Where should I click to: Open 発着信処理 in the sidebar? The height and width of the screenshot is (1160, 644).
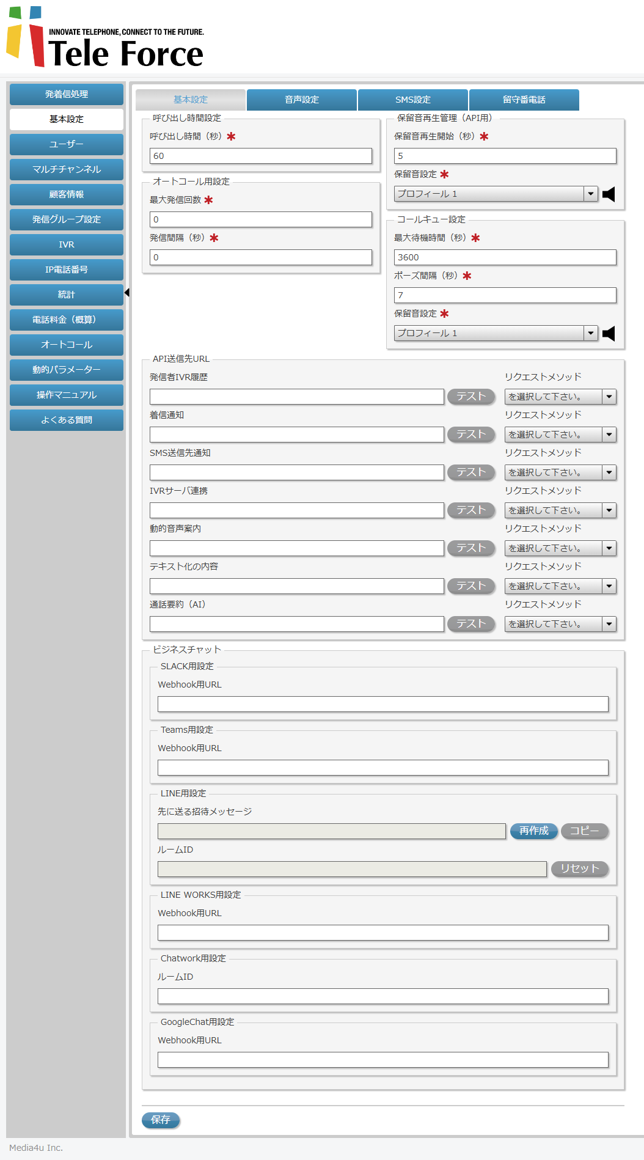pos(67,94)
